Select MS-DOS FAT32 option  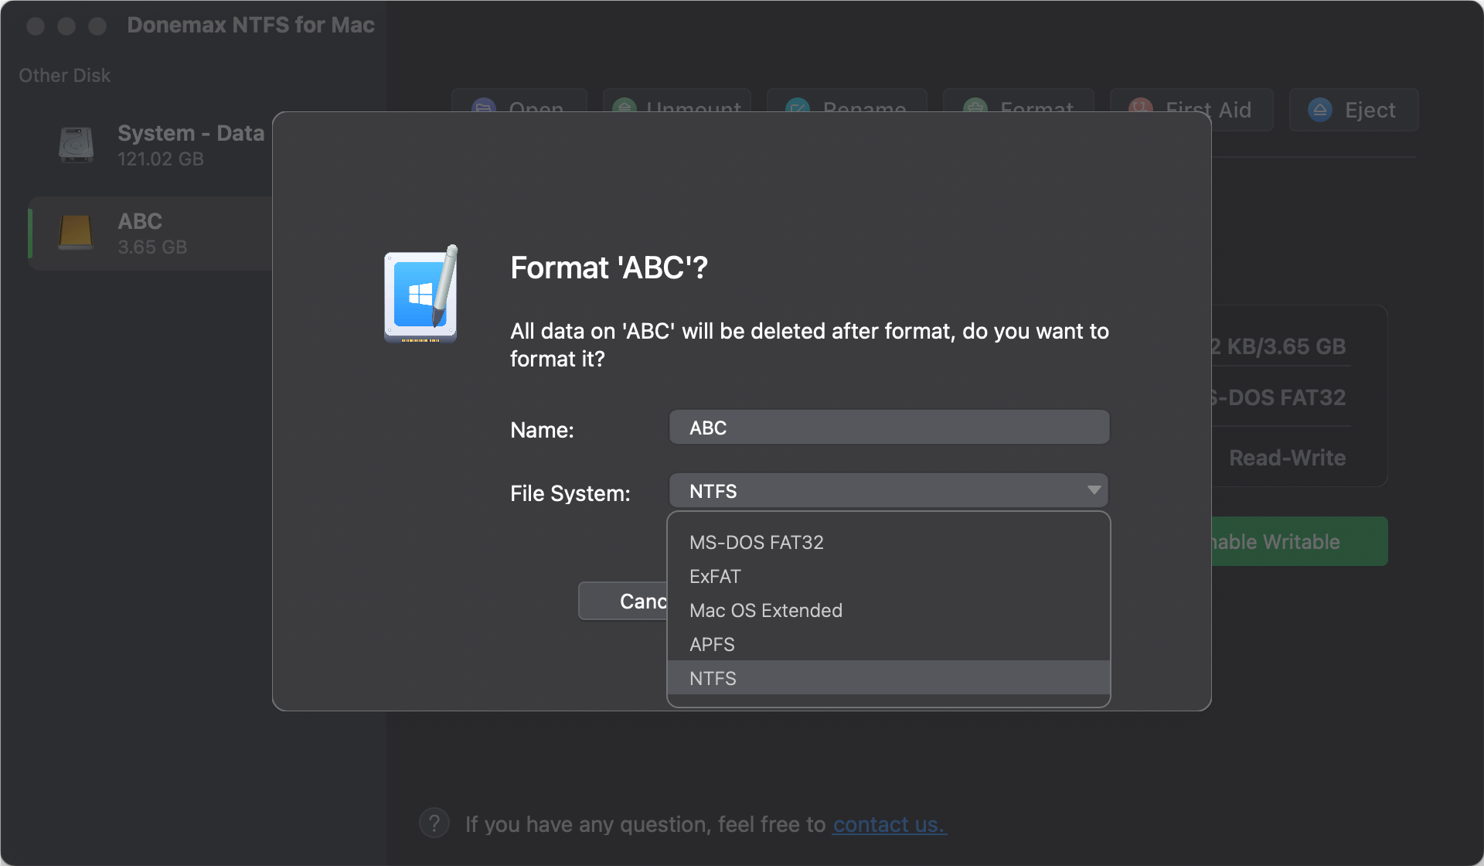(757, 542)
